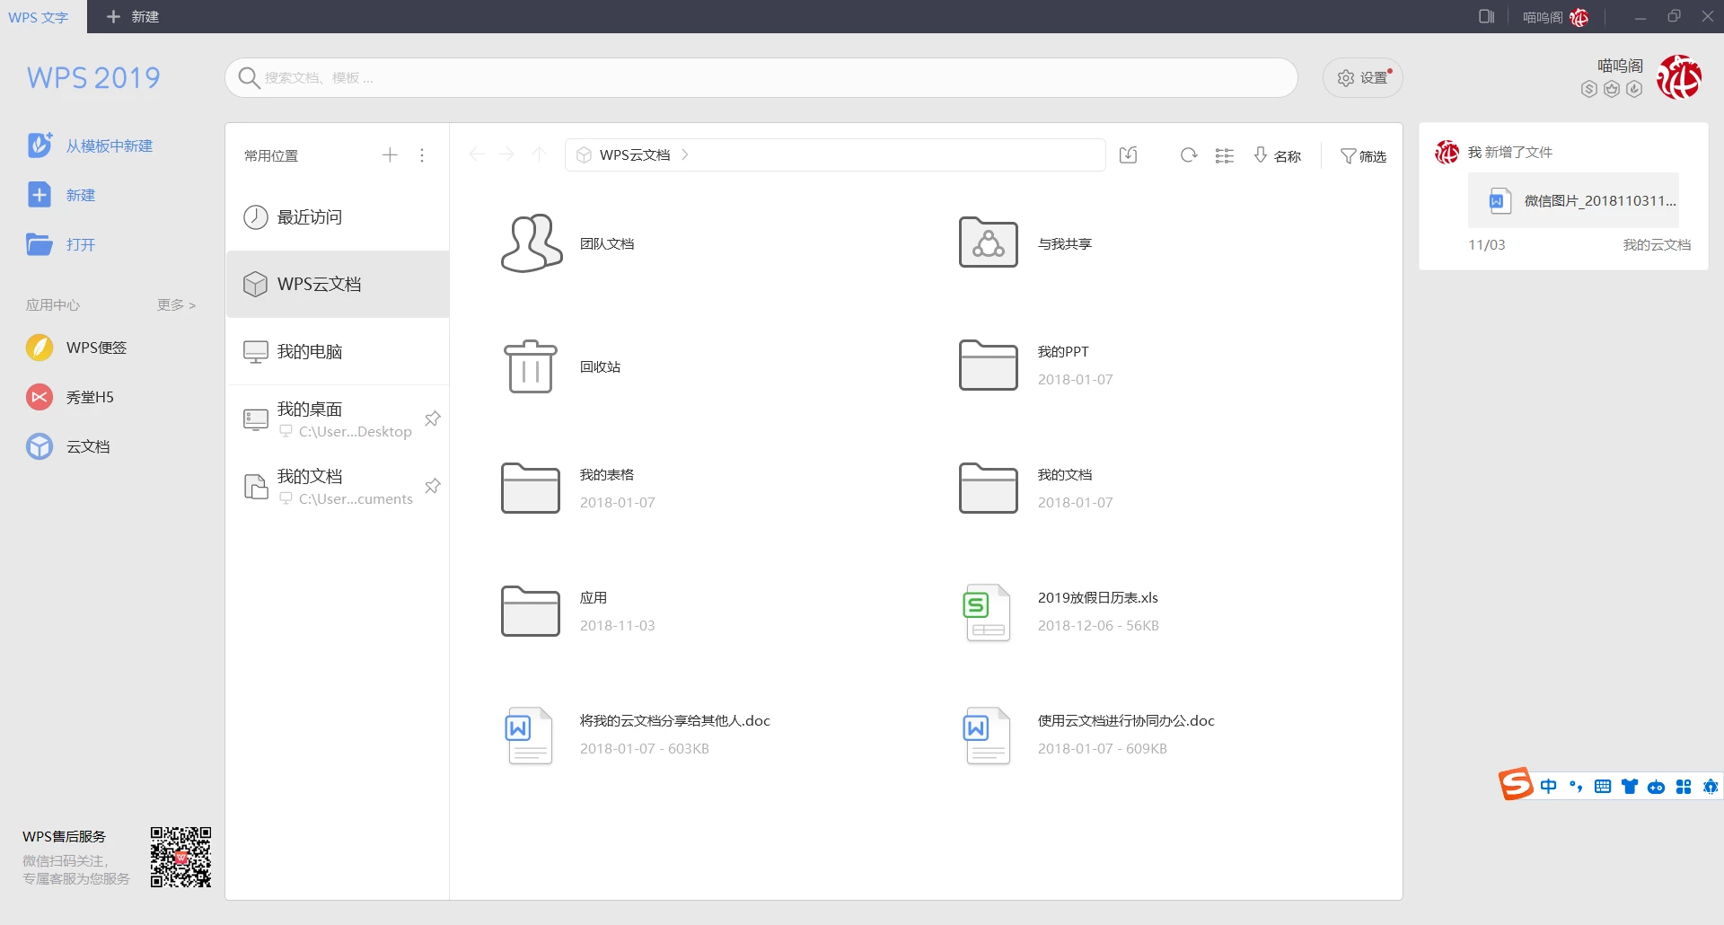Image resolution: width=1724 pixels, height=925 pixels.
Task: Unpin 我的桌面 location
Action: [433, 418]
